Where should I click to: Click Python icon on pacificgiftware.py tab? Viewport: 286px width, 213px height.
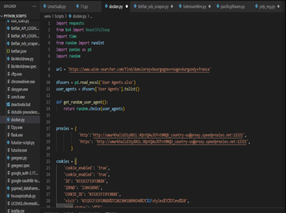218,6
